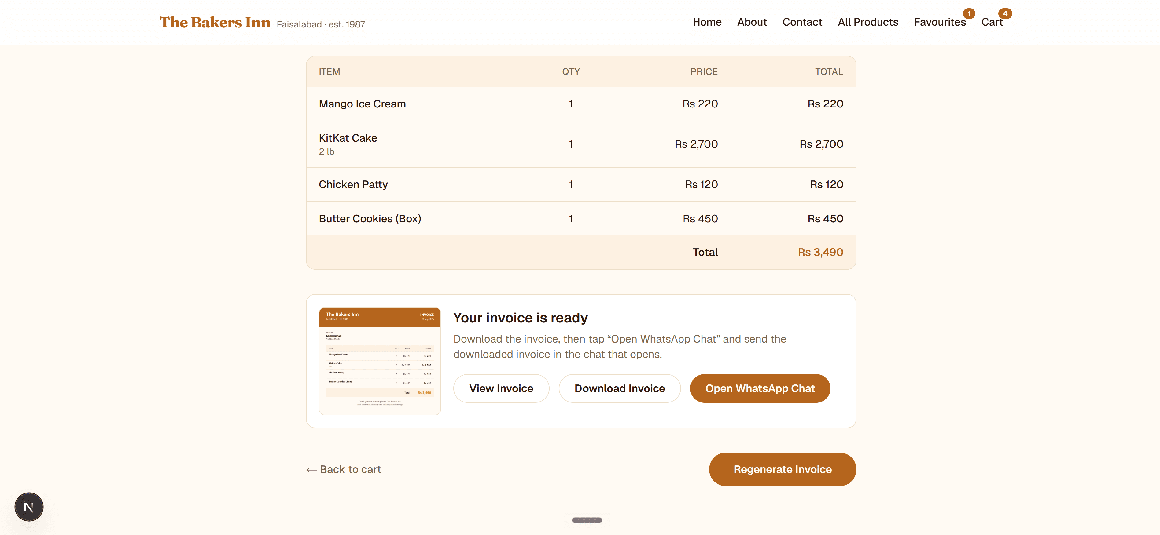The width and height of the screenshot is (1160, 535).
Task: Click the gray handle bar at page bottom
Action: pyautogui.click(x=587, y=520)
